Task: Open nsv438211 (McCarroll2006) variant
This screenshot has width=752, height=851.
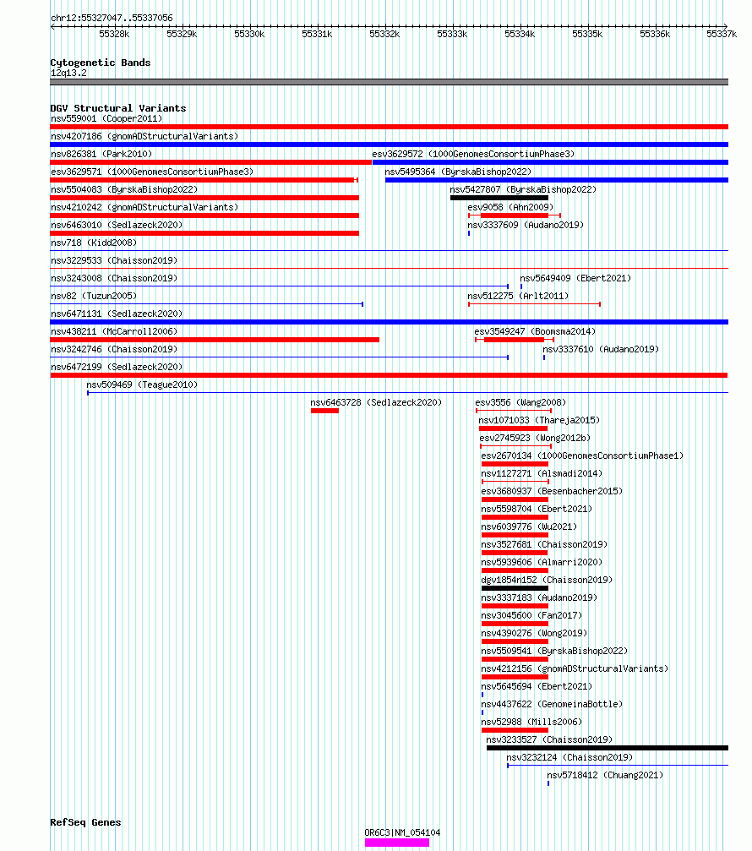Action: [x=114, y=331]
